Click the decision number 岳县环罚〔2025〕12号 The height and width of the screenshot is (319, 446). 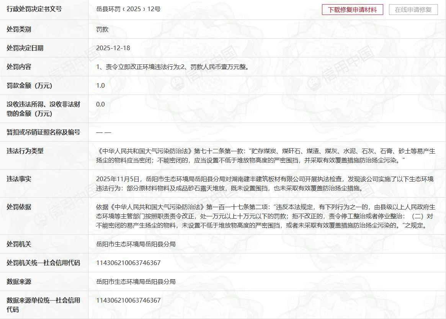pos(128,9)
